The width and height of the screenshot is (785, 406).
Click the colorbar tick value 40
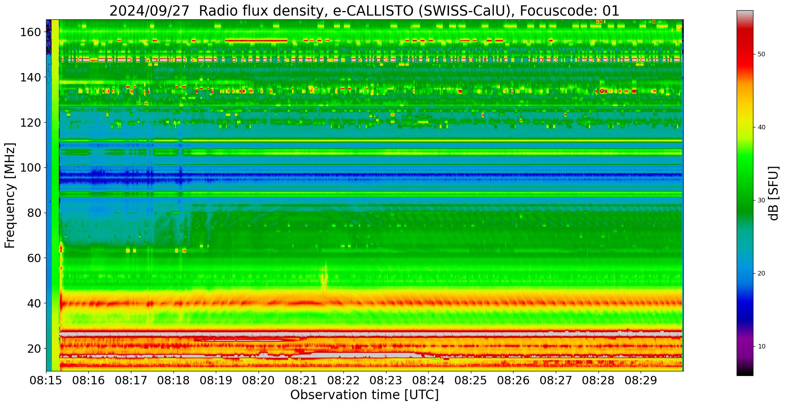click(x=761, y=127)
